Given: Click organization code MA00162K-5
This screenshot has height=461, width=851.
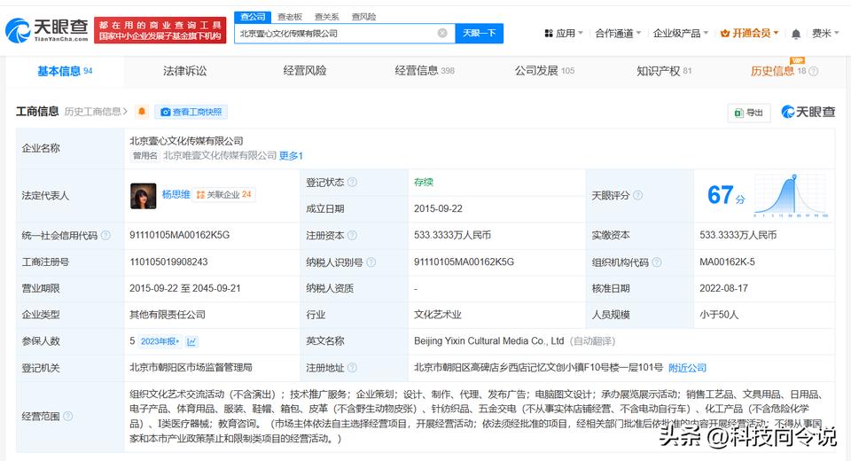Looking at the screenshot, I should coord(727,262).
